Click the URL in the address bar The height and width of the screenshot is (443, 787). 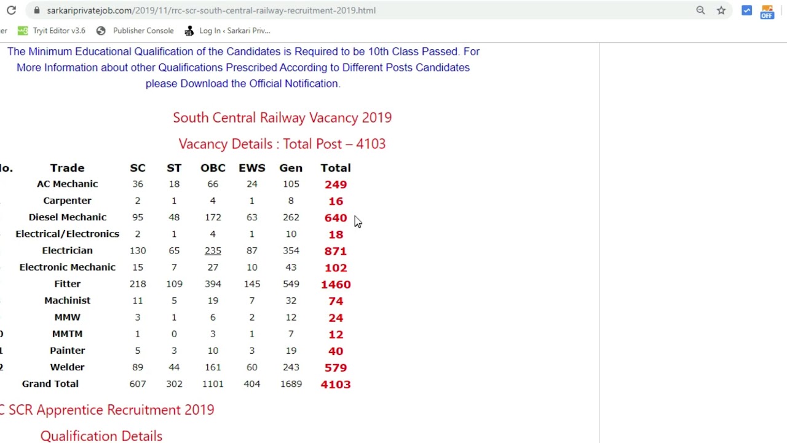tap(211, 10)
